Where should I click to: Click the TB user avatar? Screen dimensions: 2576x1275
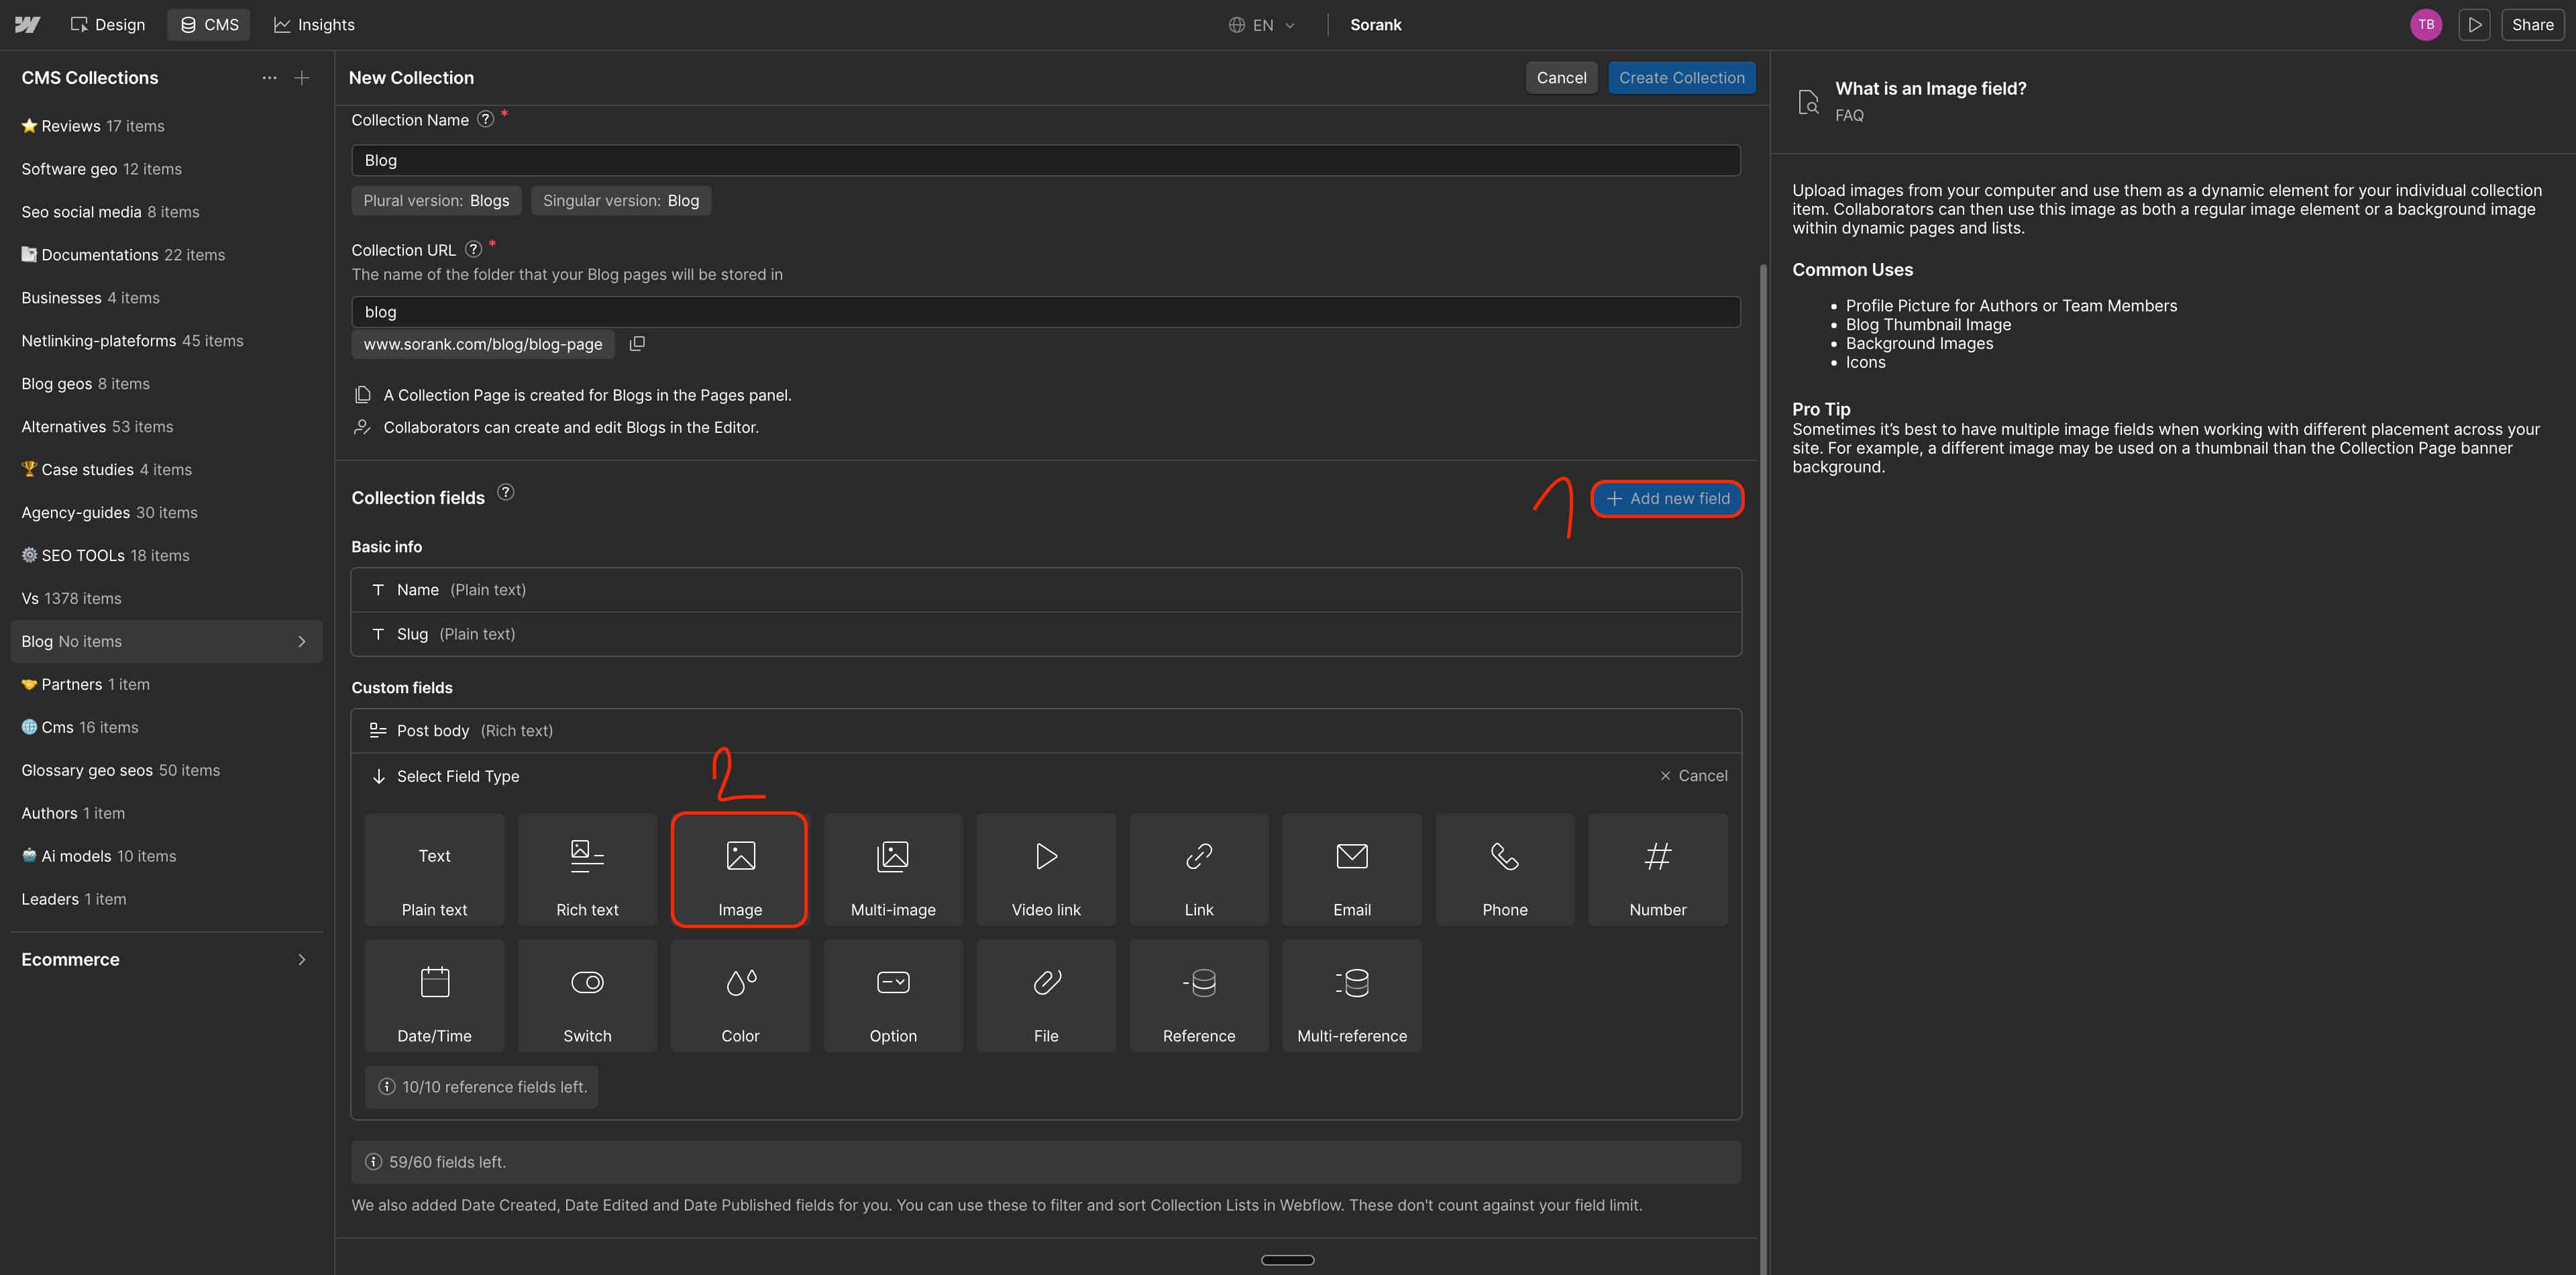tap(2426, 24)
